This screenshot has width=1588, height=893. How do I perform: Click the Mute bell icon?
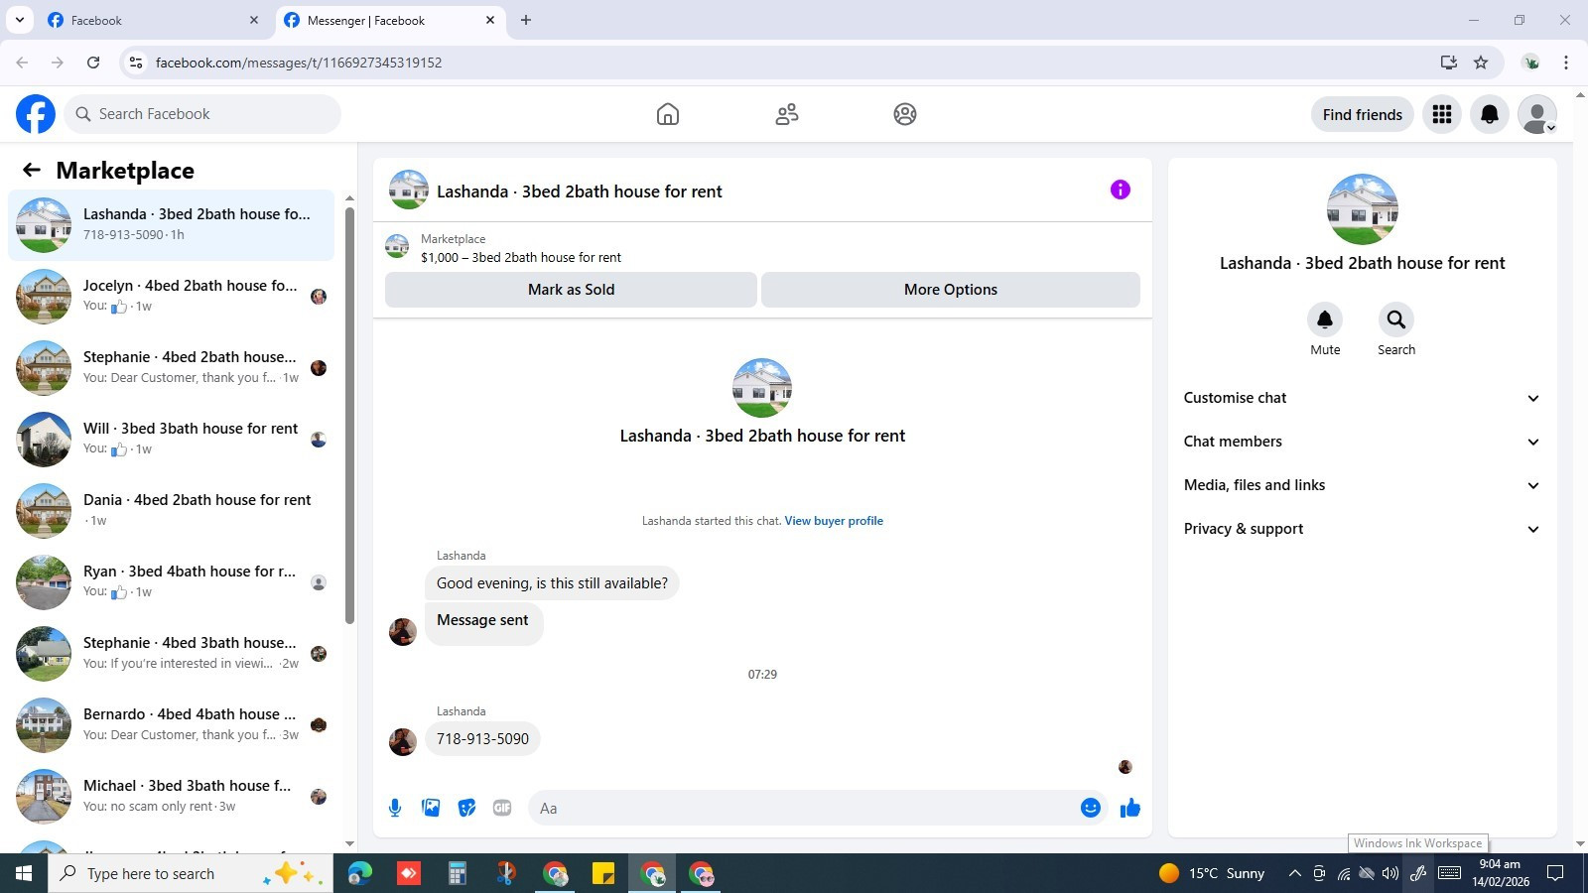tap(1325, 319)
